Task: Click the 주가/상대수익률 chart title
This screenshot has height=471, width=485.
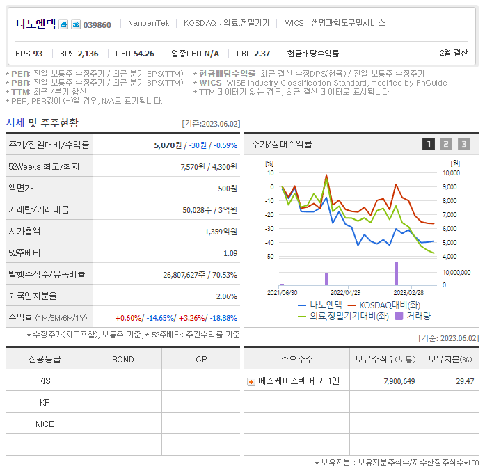Action: coord(282,144)
